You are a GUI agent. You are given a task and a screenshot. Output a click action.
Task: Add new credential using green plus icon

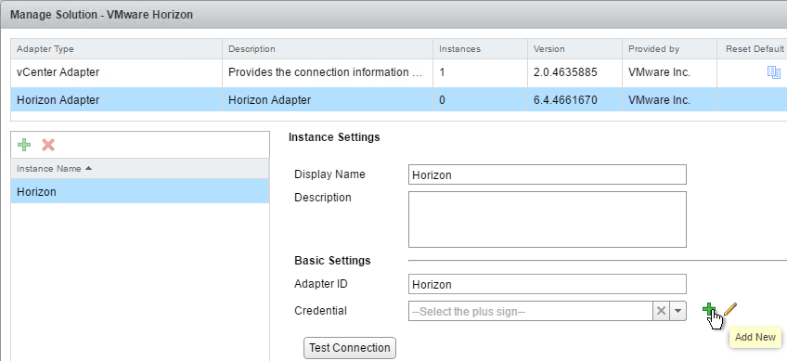709,309
